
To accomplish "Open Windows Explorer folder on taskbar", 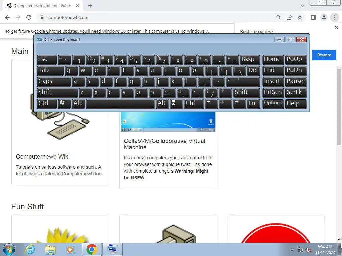I will [x=50, y=249].
